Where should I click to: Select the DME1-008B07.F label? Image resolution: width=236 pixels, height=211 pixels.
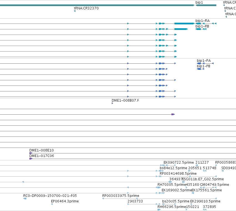[x=125, y=101]
